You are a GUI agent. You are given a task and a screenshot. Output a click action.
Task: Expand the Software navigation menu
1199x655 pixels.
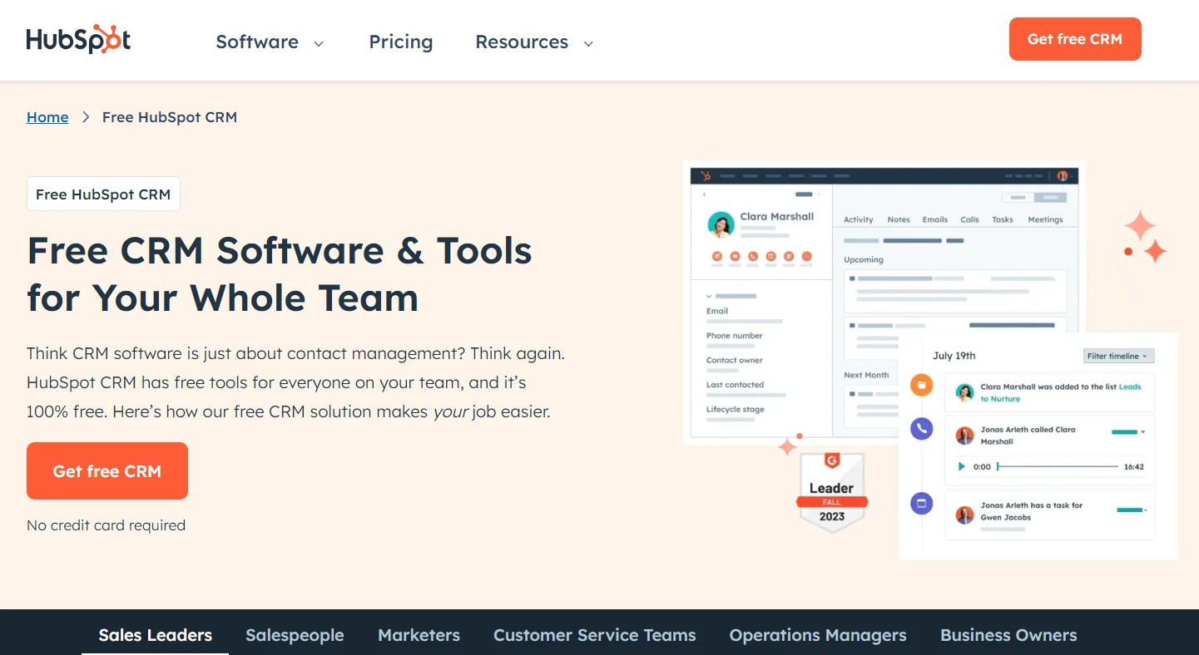click(269, 42)
